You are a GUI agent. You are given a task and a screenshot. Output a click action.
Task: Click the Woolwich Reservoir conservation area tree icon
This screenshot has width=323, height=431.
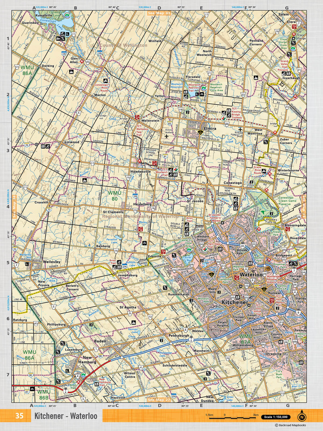pyautogui.click(x=204, y=88)
